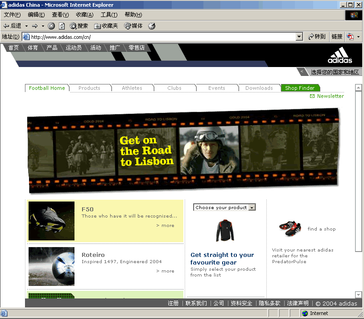Open the Favorites (收藏夹) toolbar button

pos(106,26)
